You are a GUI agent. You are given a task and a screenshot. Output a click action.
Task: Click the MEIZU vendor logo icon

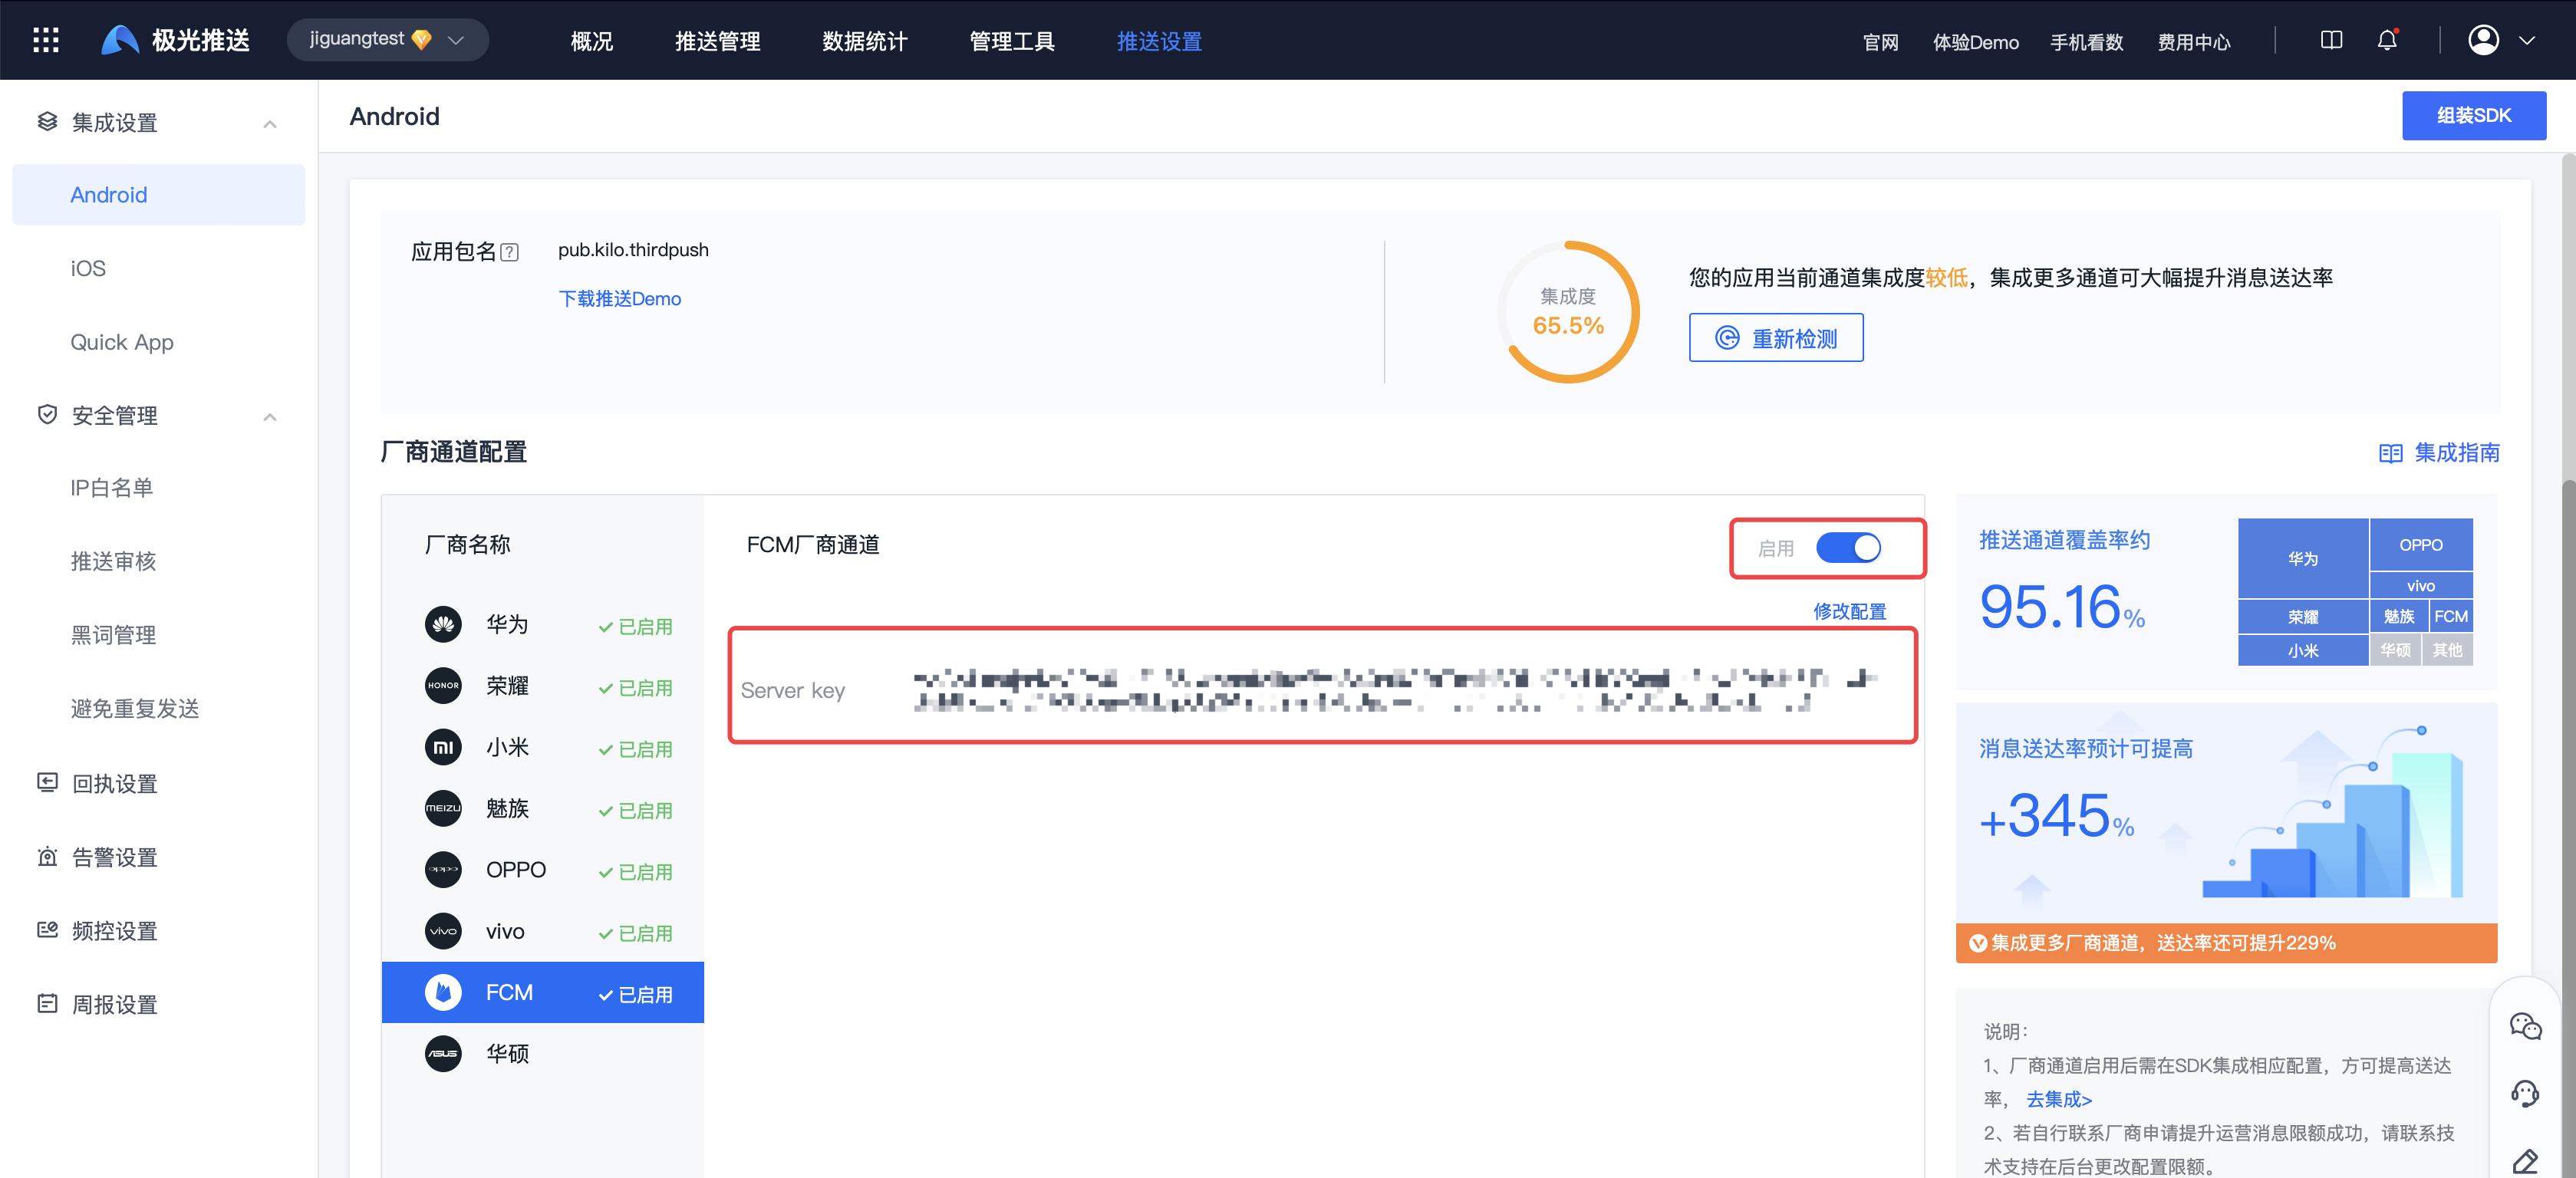click(443, 808)
